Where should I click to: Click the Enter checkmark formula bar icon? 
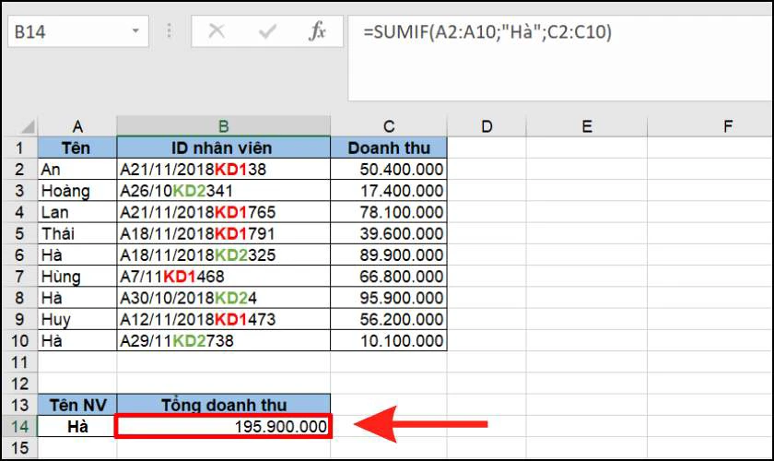(267, 32)
